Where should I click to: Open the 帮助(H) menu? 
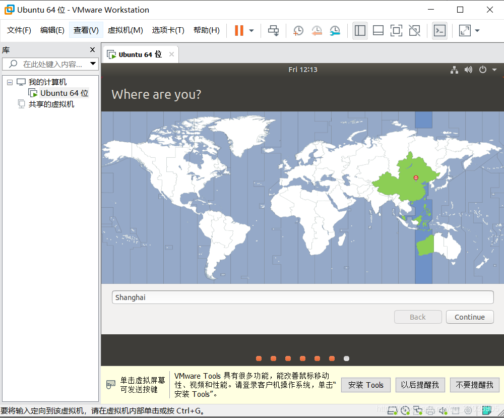click(x=206, y=30)
